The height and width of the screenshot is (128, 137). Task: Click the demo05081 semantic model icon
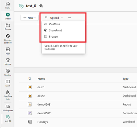click(30, 113)
